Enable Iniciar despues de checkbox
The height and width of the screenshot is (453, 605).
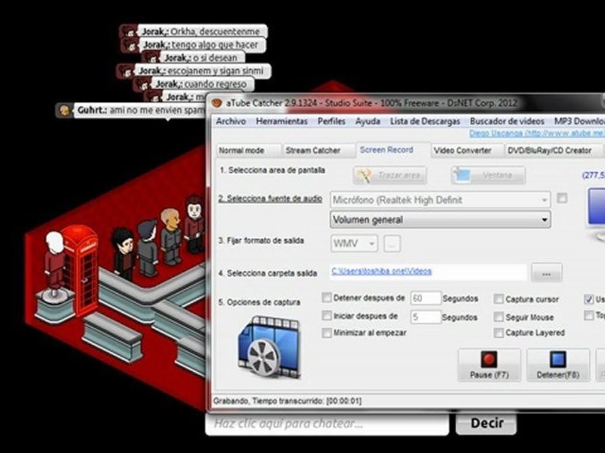[327, 315]
